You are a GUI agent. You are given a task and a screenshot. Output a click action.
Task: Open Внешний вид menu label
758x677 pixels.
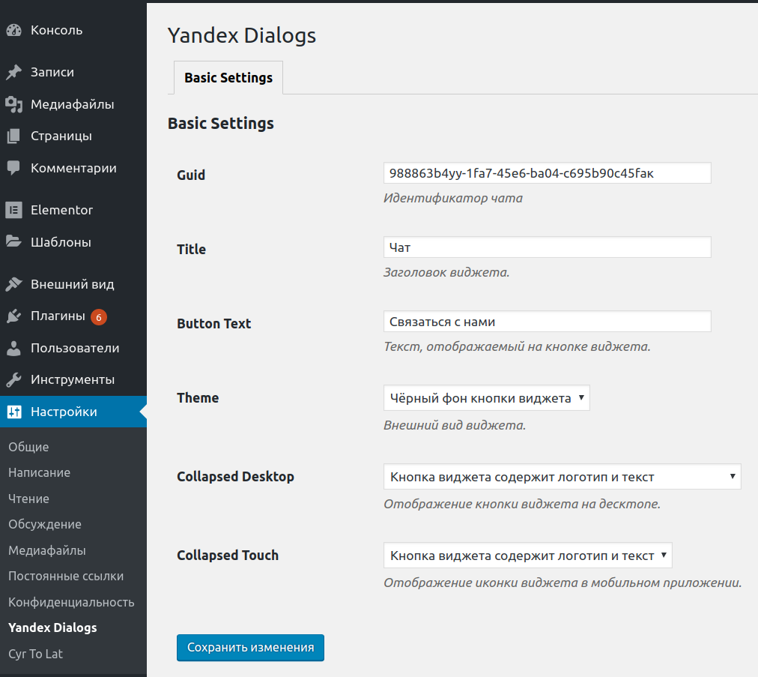point(73,284)
